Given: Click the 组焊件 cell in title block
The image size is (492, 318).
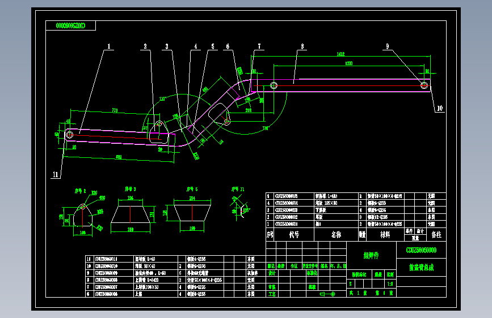Looking at the screenshot, I should click(x=371, y=256).
